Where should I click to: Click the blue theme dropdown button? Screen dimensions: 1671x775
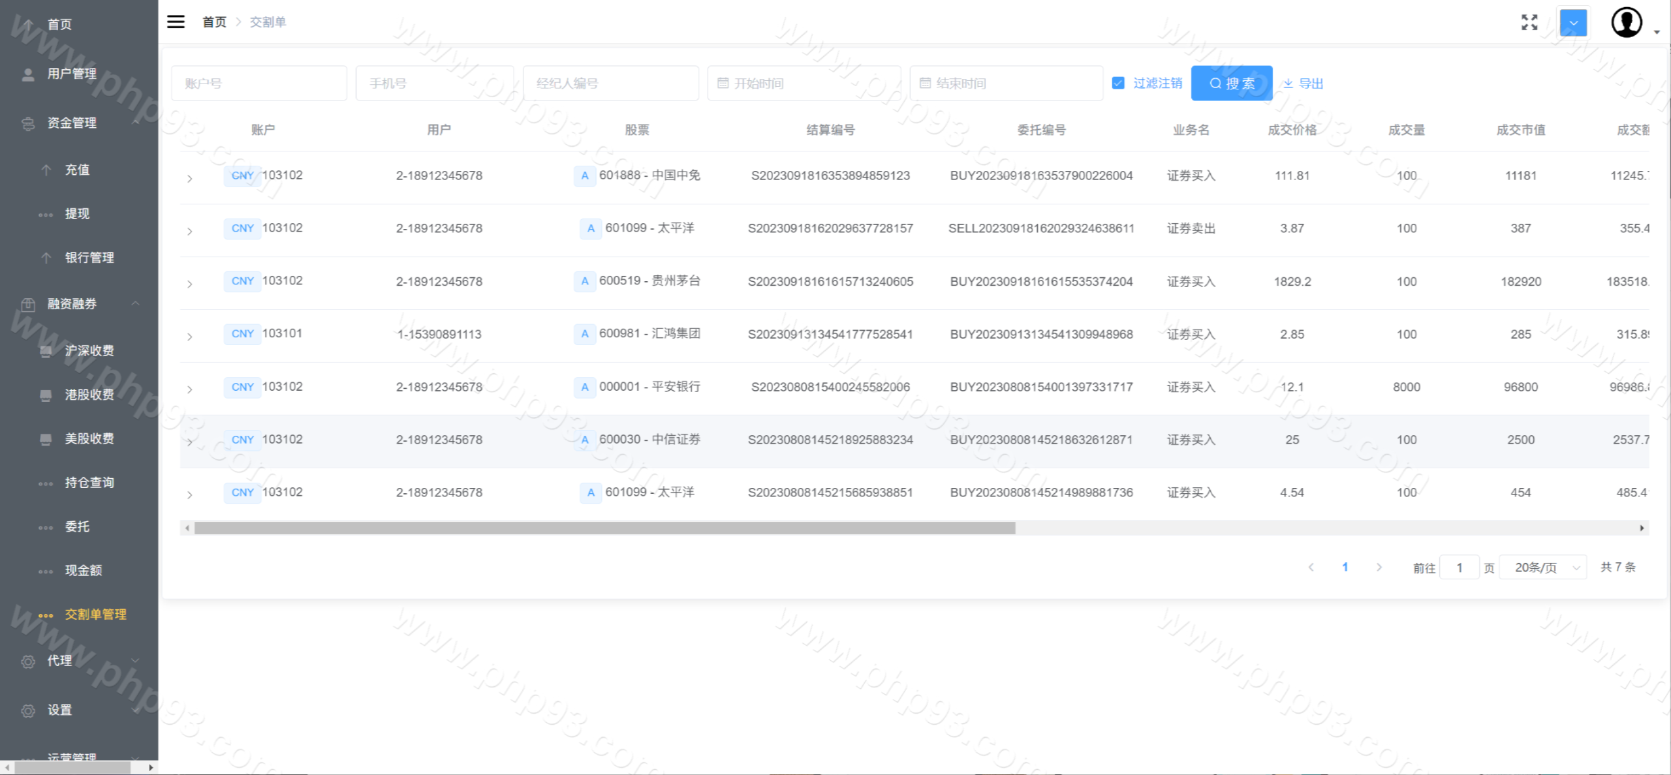(1573, 23)
